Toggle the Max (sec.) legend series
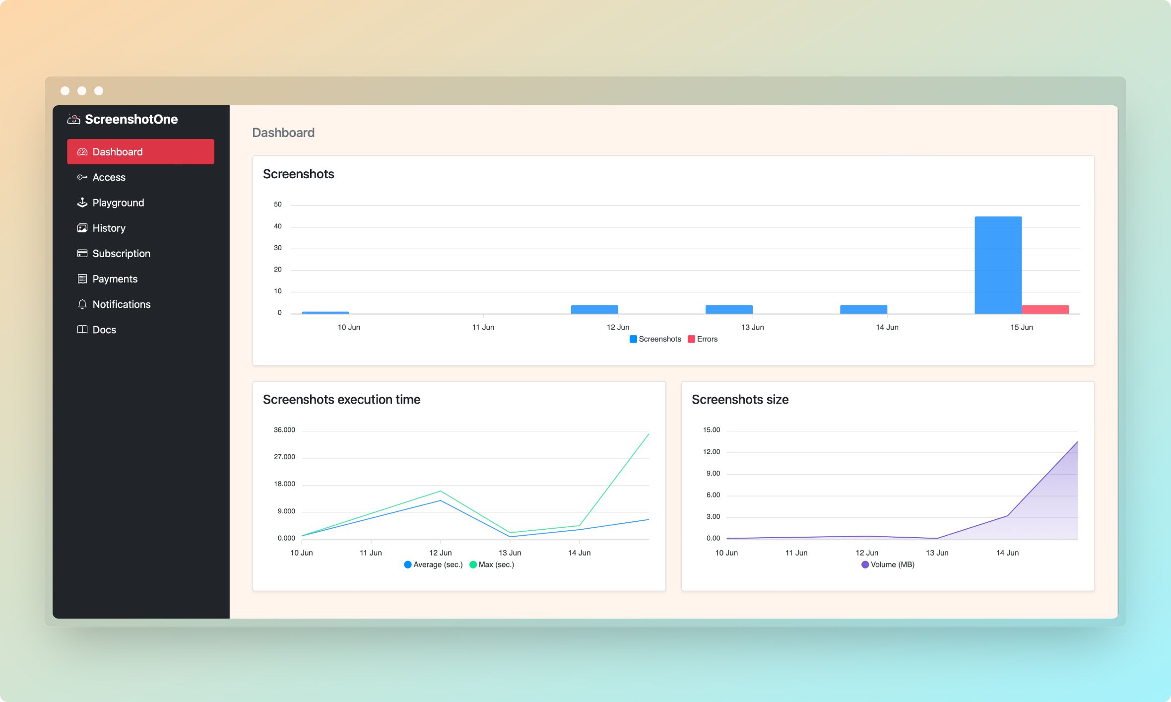1171x702 pixels. pos(491,564)
